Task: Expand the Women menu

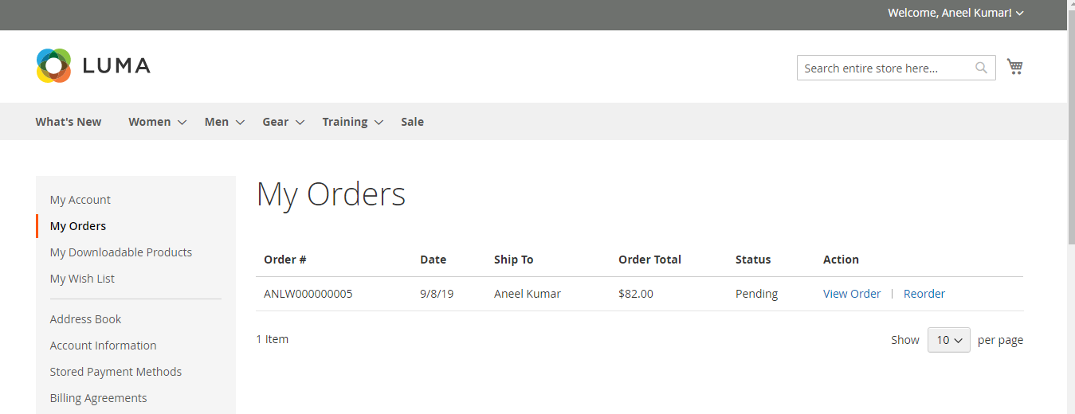Action: pos(157,122)
